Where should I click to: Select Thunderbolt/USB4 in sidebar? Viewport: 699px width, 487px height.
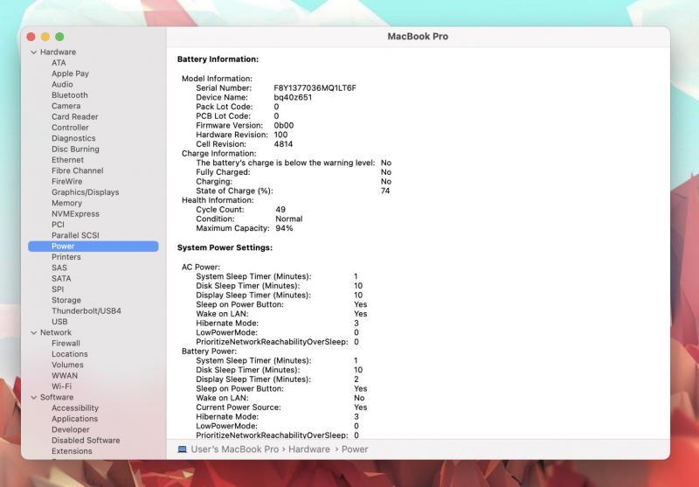(86, 311)
